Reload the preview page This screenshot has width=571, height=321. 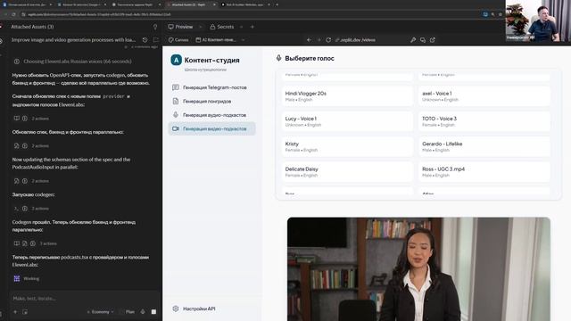(328, 39)
